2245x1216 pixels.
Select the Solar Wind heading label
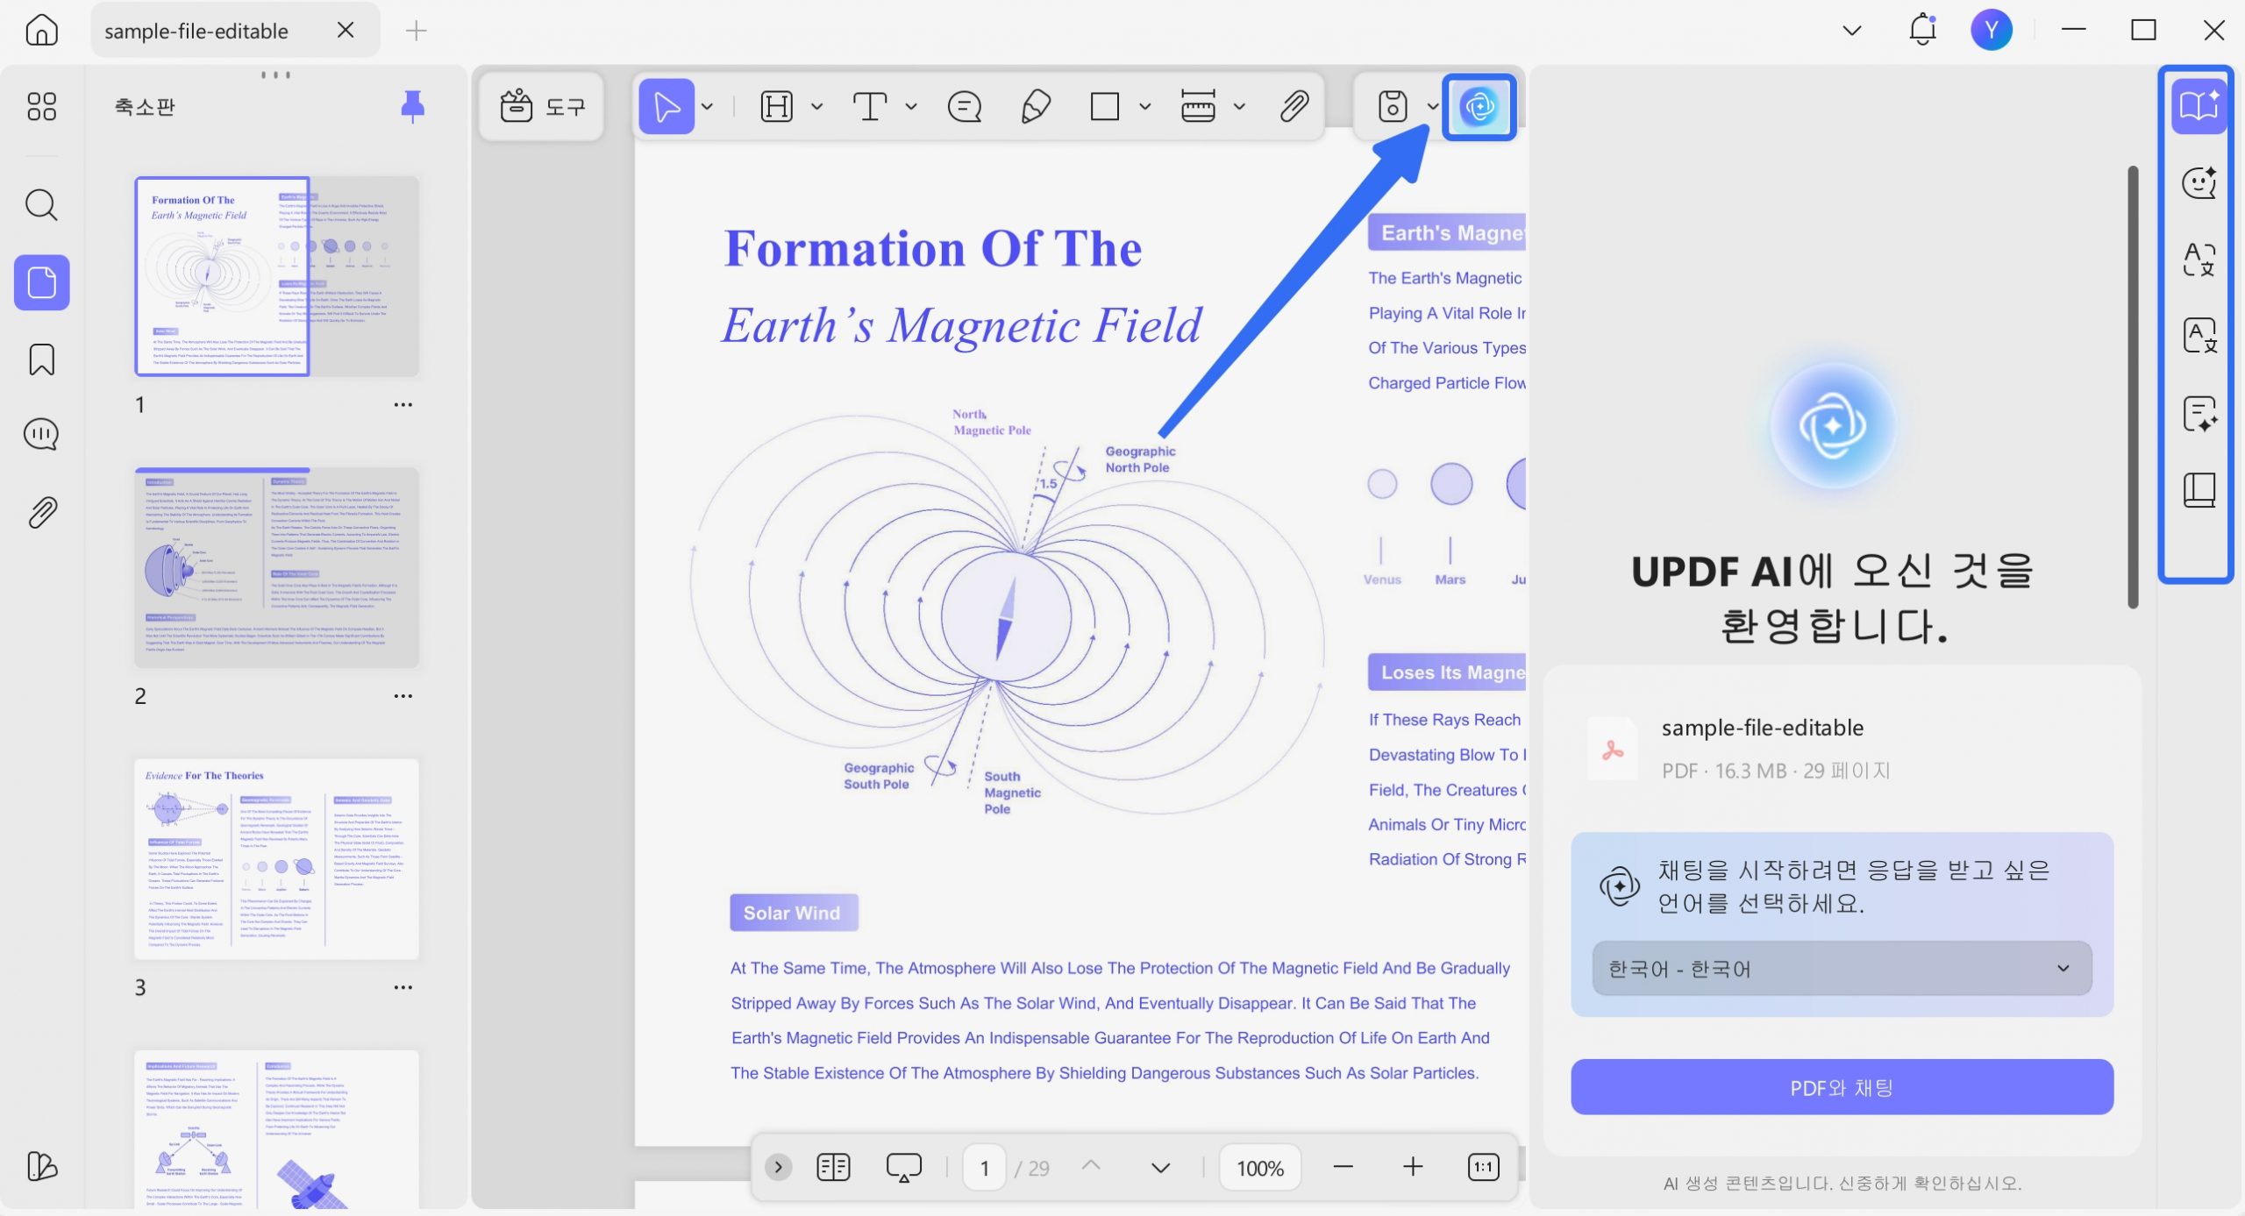point(792,913)
